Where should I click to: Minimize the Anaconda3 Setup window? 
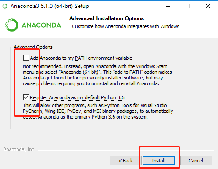168,6
